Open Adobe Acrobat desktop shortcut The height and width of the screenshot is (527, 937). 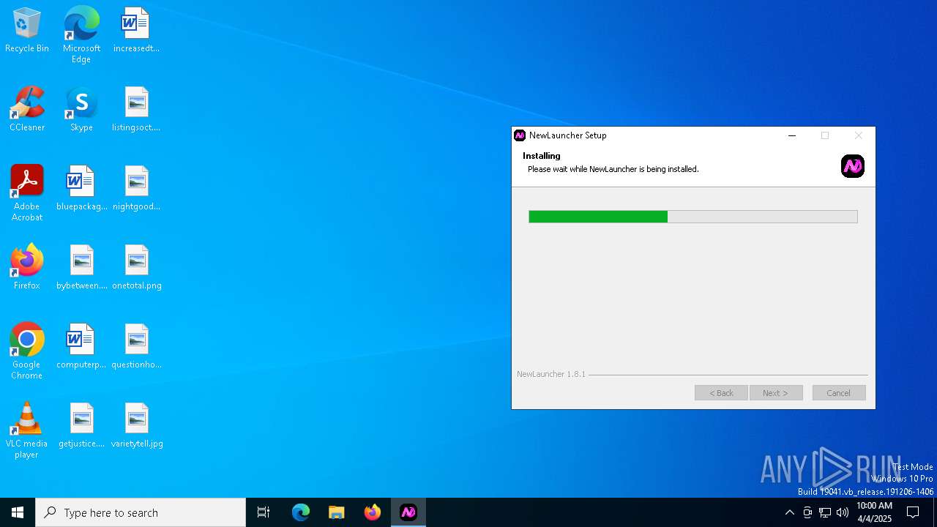pos(27,193)
